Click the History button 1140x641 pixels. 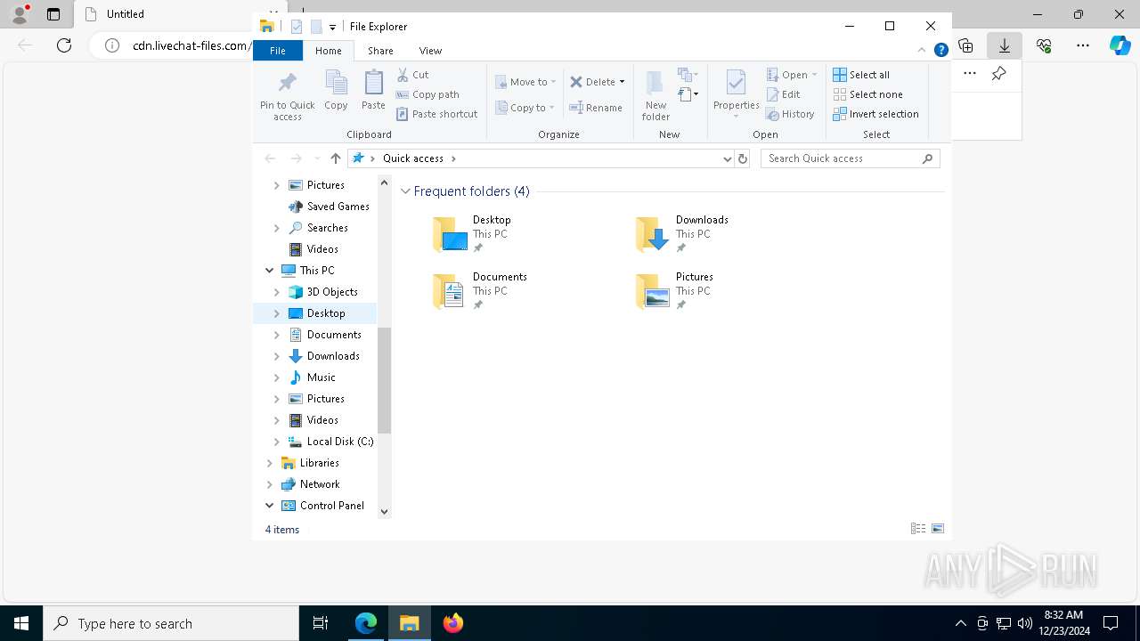tap(791, 114)
